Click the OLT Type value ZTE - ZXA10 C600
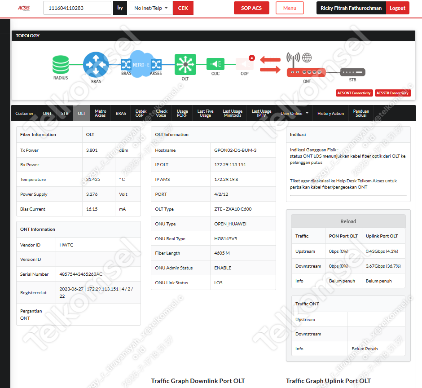Image resolution: width=422 pixels, height=388 pixels. [x=233, y=209]
